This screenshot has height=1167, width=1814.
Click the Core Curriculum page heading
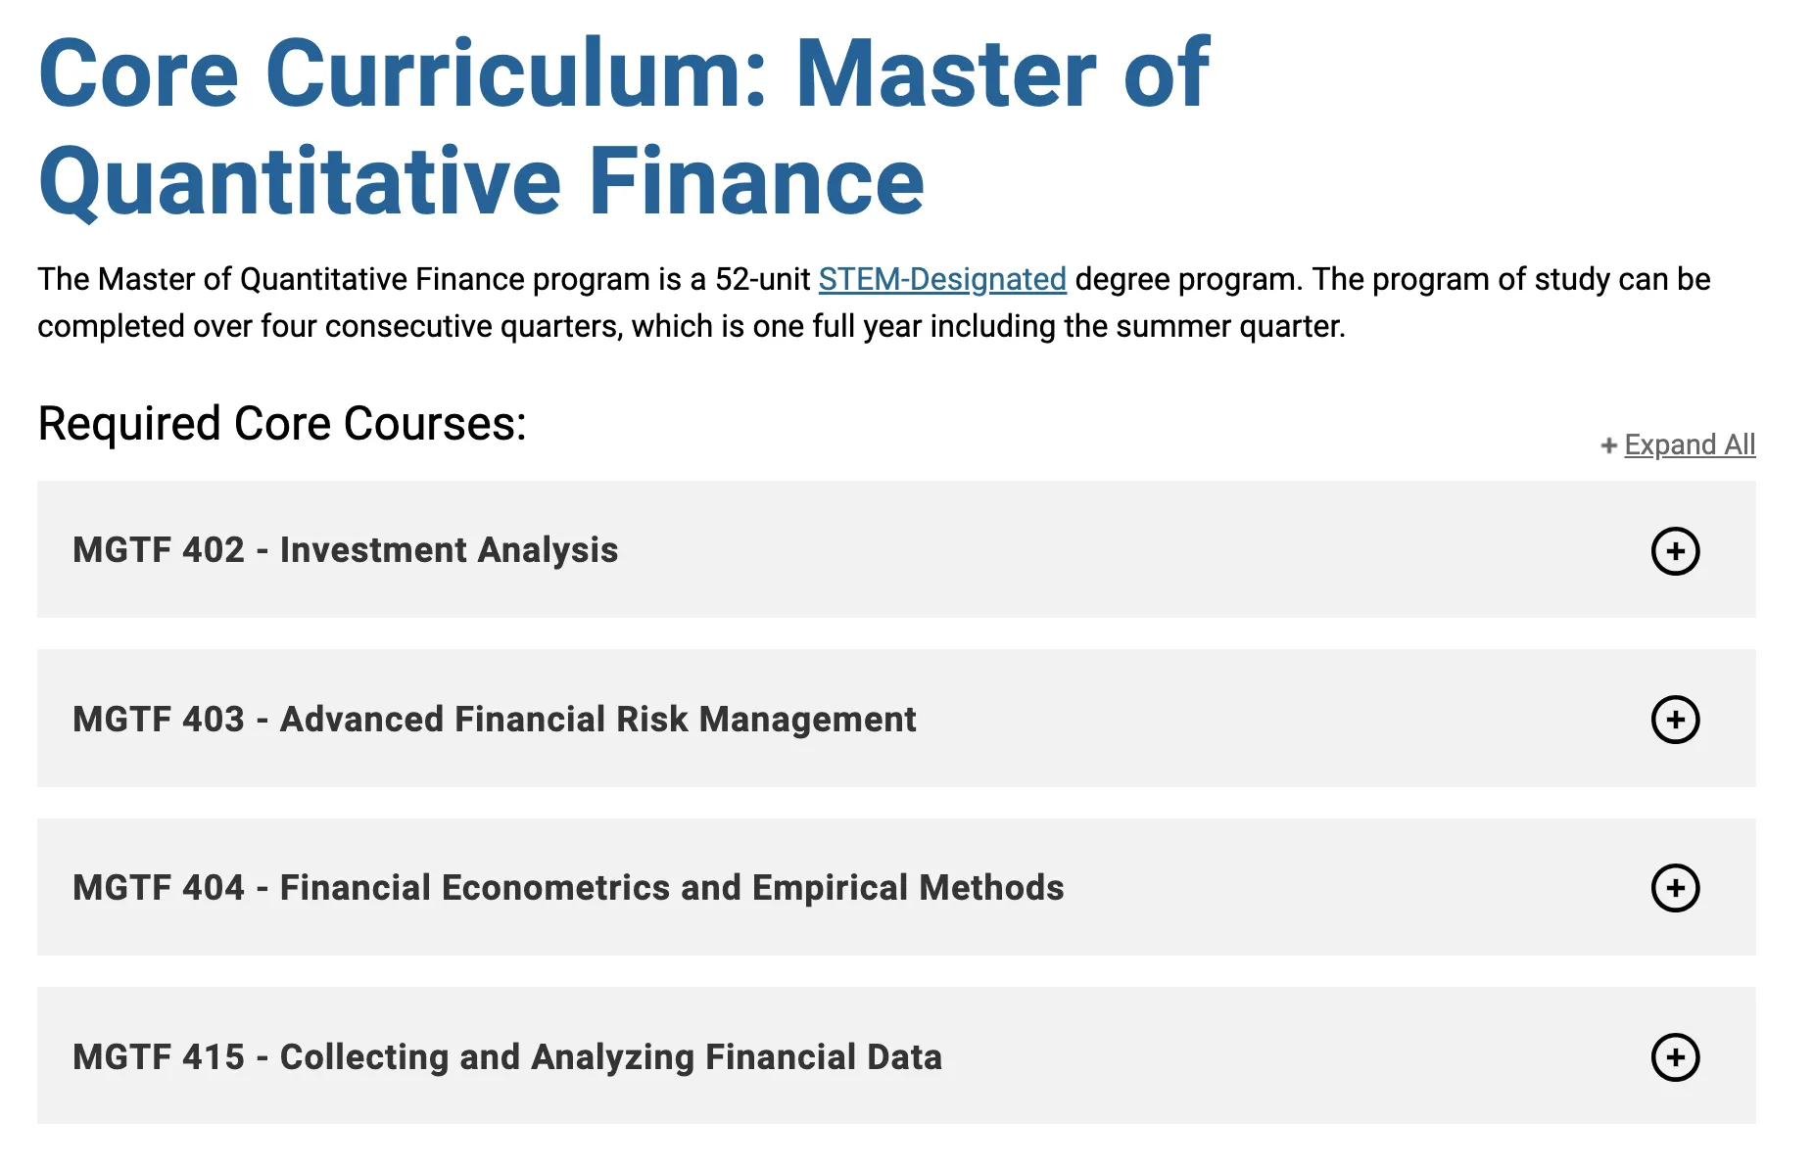[x=623, y=73]
